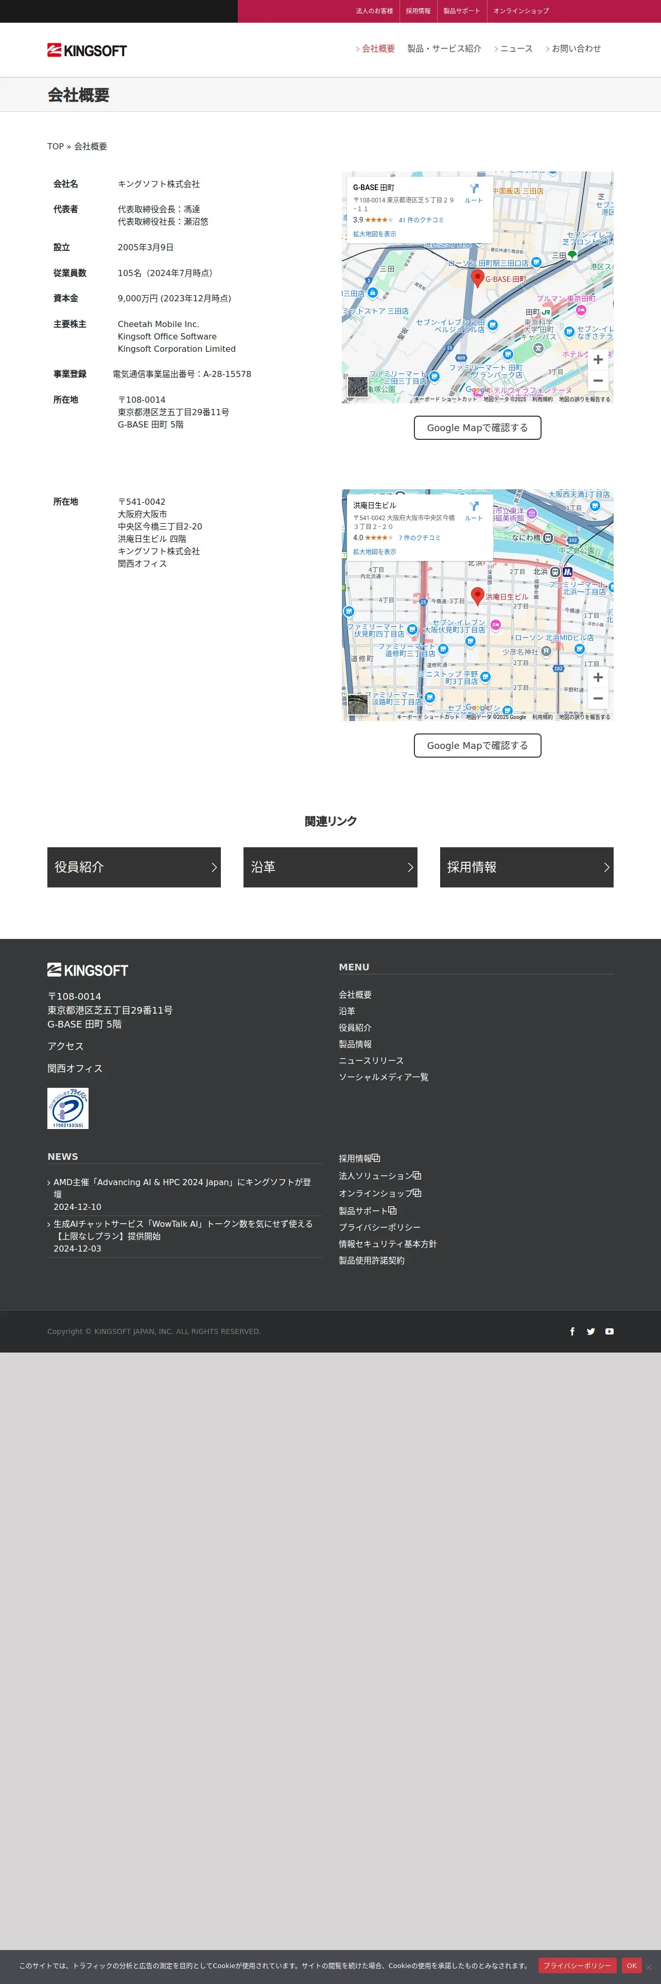Screen dimensions: 661x1984
Task: Open 製品サポート external link in the footer
Action: coord(367,1211)
